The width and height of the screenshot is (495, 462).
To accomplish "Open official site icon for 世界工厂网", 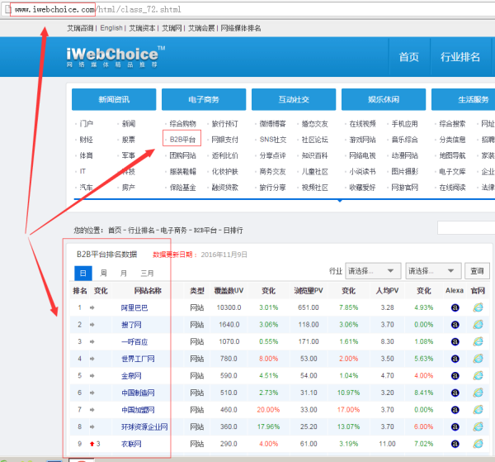I will [x=477, y=359].
